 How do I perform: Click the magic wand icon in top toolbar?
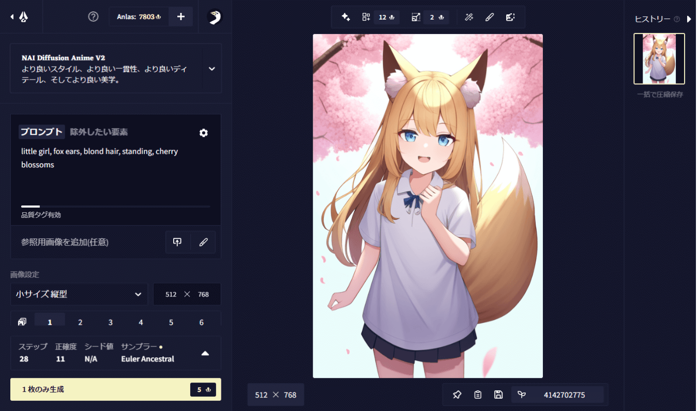(469, 17)
